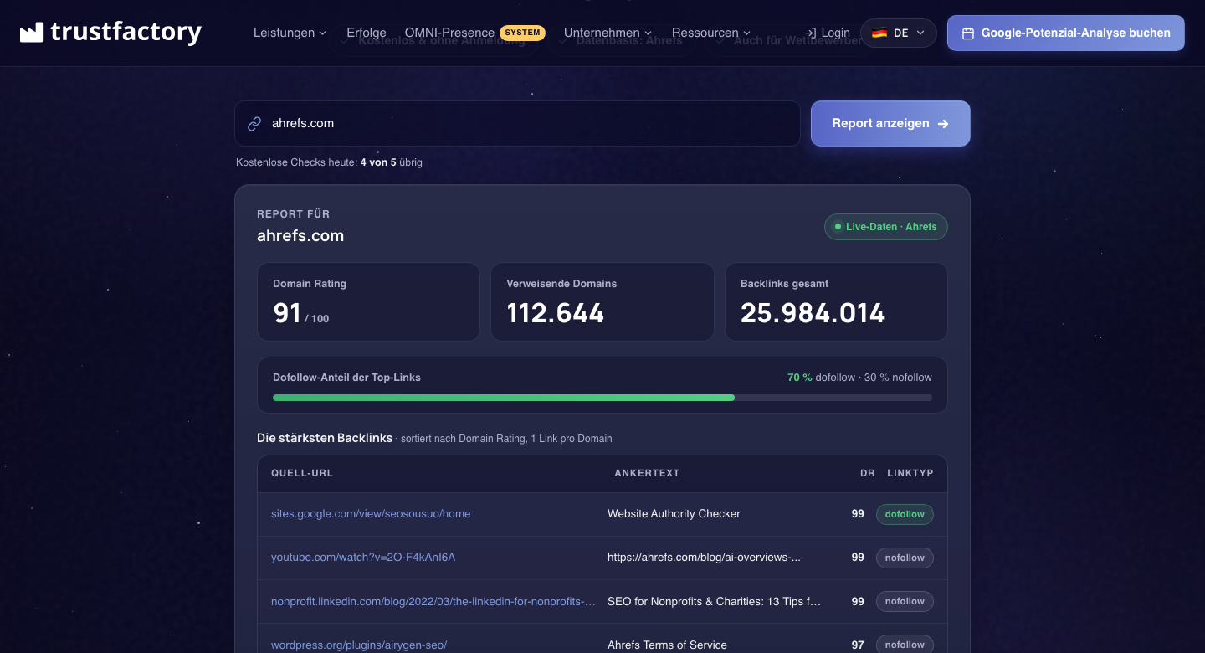
Task: Click the calendar icon on booking button
Action: coord(968,33)
